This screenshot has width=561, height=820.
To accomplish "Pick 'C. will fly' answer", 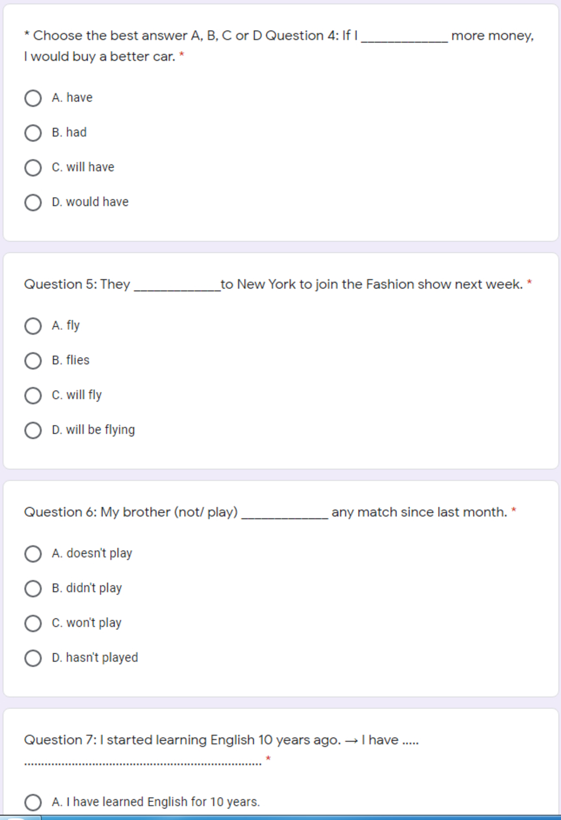I will pos(33,395).
